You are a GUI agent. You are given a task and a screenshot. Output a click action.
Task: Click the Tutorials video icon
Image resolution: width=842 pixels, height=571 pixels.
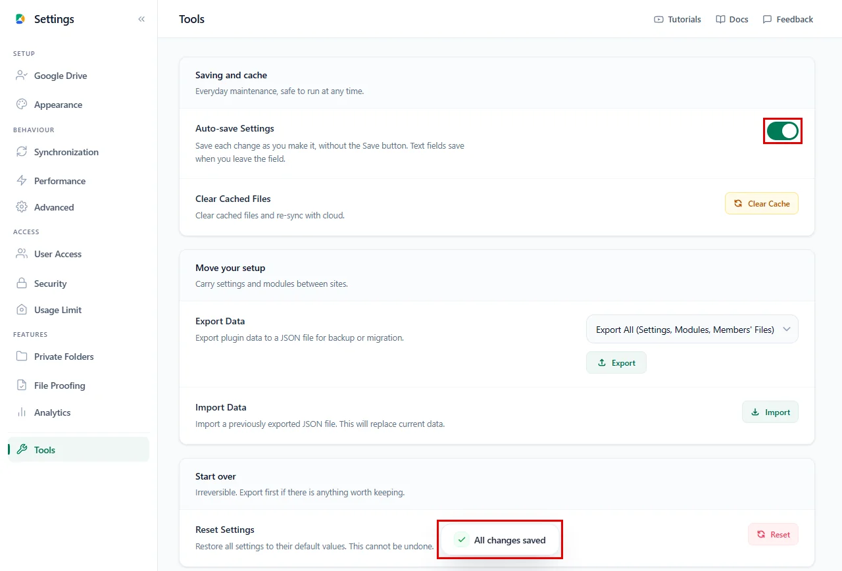658,19
